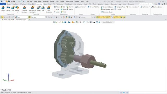Click the Merge component icon

(x=17, y=8)
